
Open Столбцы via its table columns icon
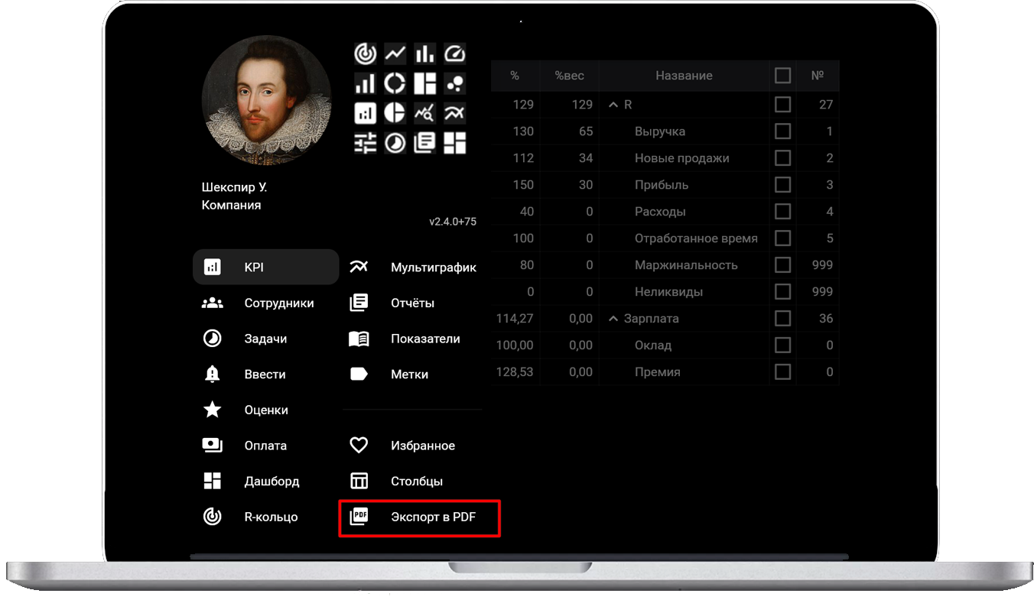pos(359,482)
